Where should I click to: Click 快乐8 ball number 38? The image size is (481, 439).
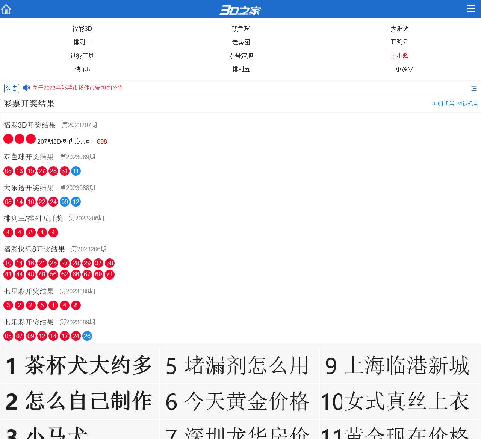110,263
